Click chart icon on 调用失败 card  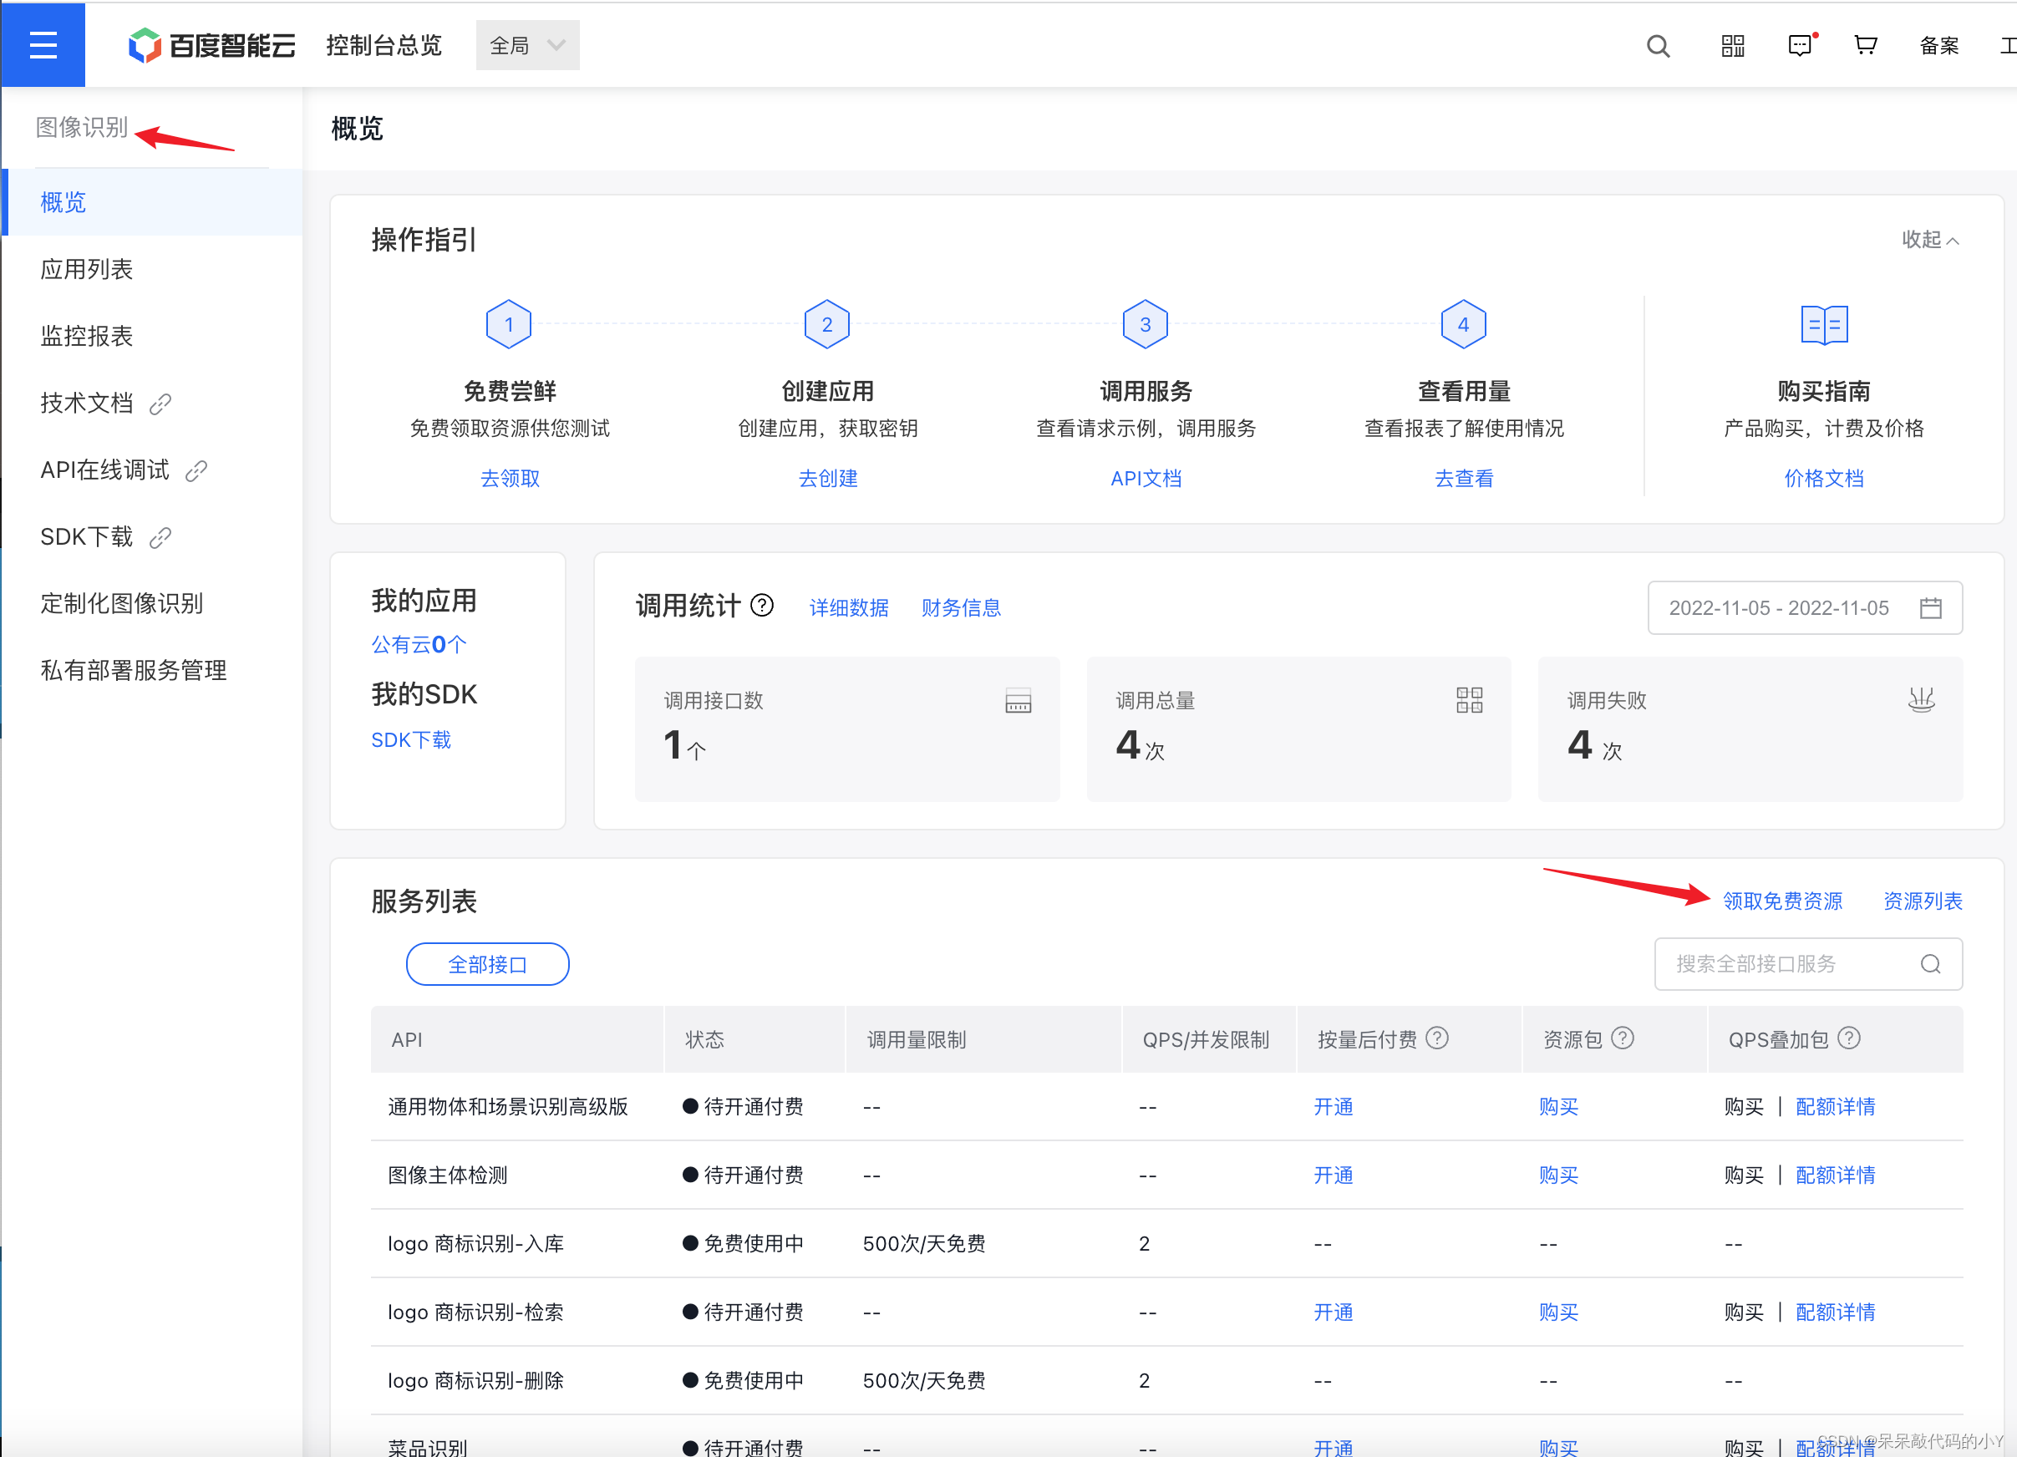(x=1921, y=700)
